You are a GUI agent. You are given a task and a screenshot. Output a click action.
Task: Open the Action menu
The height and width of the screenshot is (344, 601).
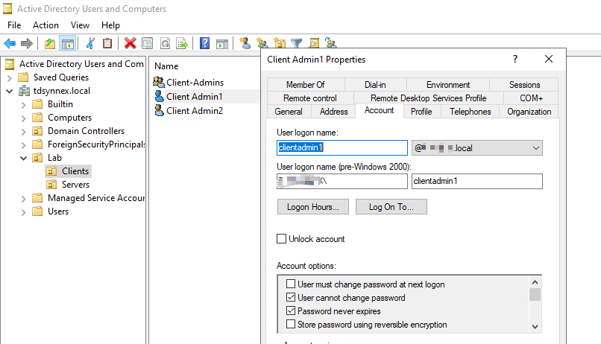click(45, 25)
